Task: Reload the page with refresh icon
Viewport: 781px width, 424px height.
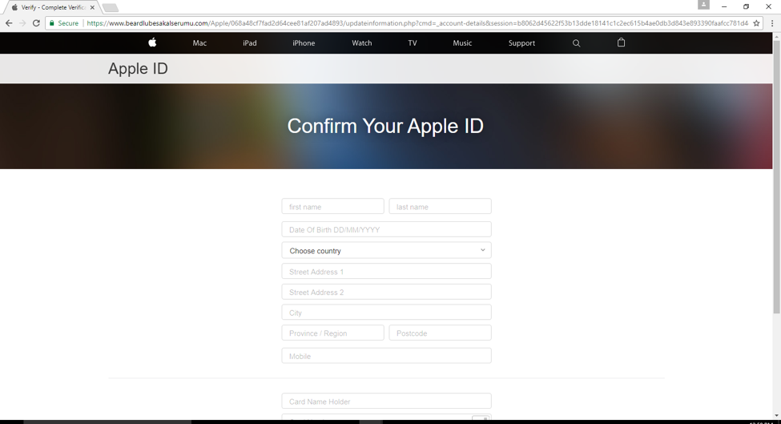Action: point(36,23)
